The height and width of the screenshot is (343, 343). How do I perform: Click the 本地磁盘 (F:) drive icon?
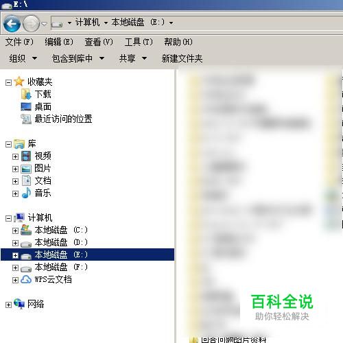tap(26, 269)
